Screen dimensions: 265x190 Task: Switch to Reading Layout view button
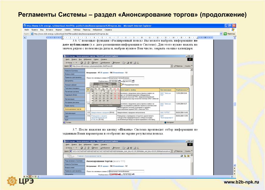tap(35, 177)
